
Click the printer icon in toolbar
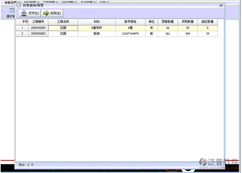pos(24,13)
